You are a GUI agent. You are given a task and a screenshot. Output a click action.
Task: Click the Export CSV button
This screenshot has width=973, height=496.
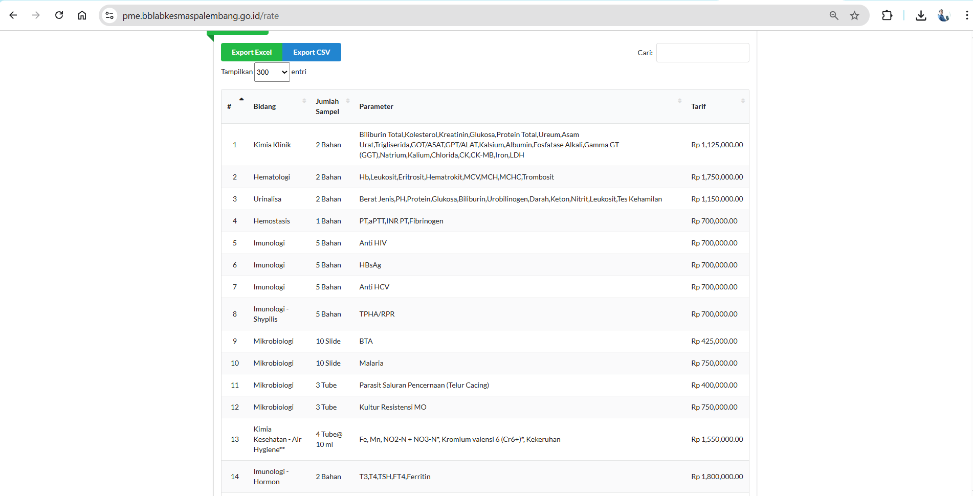(x=312, y=52)
